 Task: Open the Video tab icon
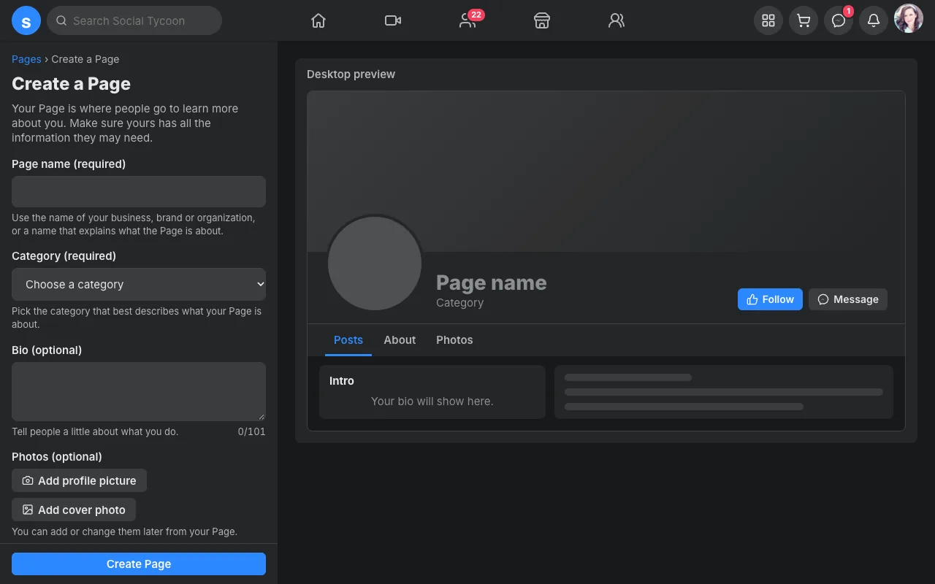(x=393, y=20)
